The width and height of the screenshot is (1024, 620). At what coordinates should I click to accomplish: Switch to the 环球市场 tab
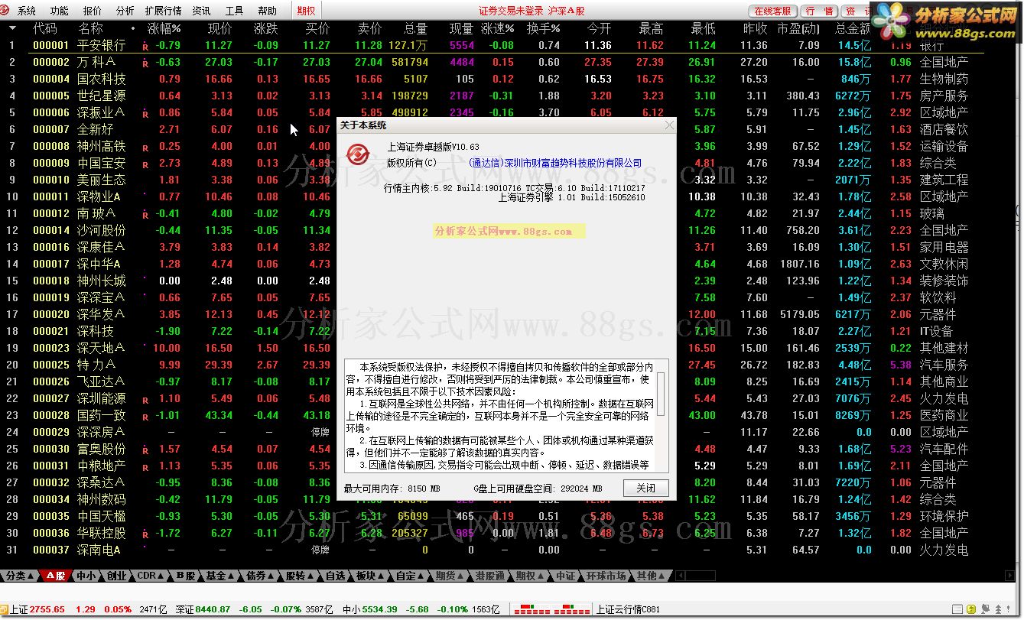[x=606, y=576]
